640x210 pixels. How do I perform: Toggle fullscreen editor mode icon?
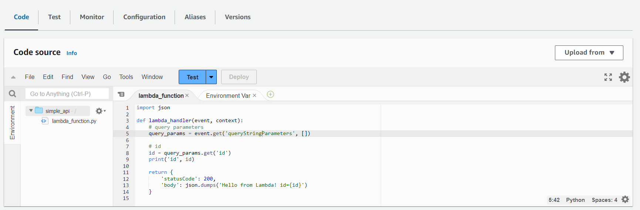608,77
